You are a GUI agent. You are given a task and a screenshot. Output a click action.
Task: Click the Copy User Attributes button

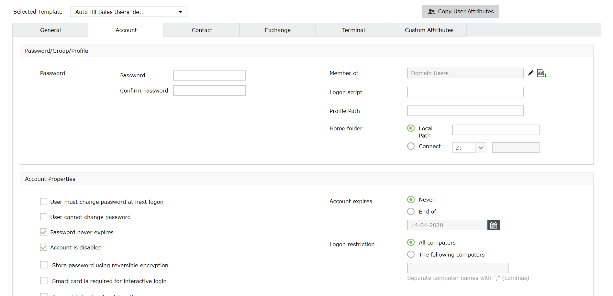(x=460, y=11)
